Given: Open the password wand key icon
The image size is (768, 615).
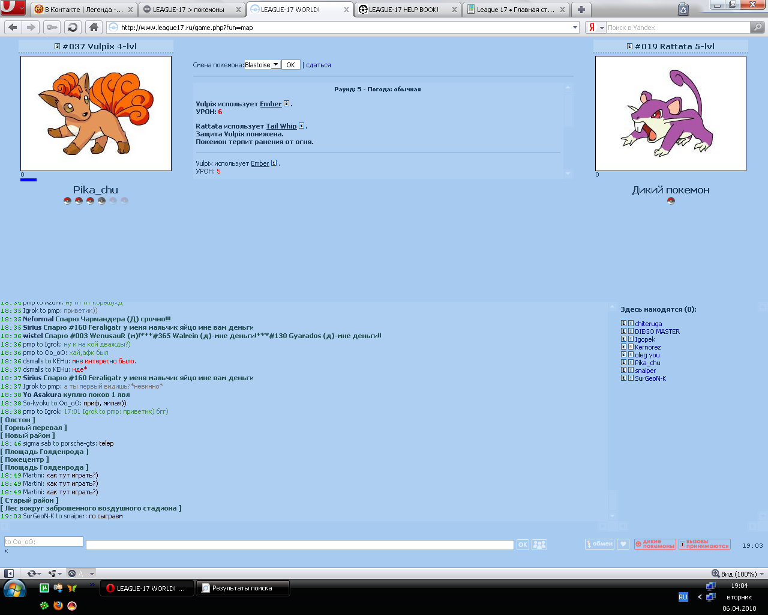Looking at the screenshot, I should pyautogui.click(x=52, y=27).
